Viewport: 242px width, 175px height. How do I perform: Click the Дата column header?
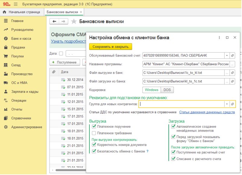point(72,72)
